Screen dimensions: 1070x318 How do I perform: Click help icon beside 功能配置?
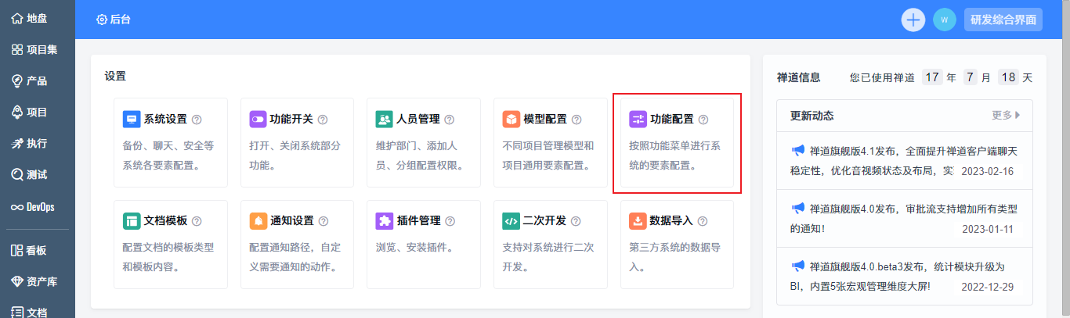[x=703, y=120]
